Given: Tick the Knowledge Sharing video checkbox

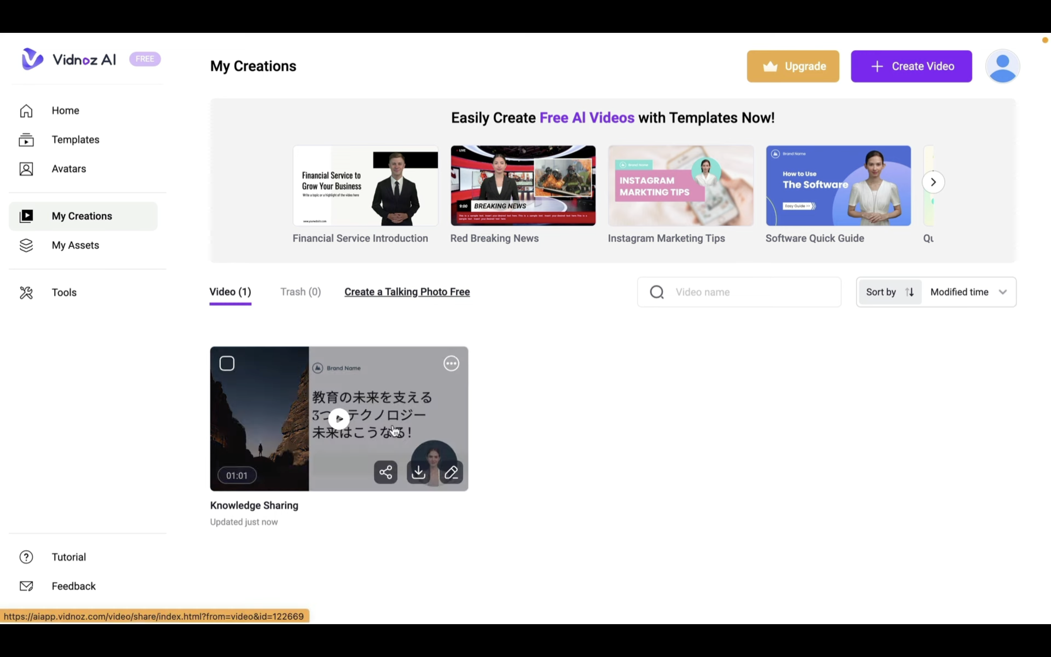Looking at the screenshot, I should (227, 363).
